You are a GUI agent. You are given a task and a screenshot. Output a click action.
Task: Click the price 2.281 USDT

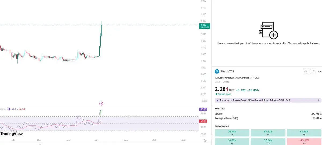coord(225,89)
